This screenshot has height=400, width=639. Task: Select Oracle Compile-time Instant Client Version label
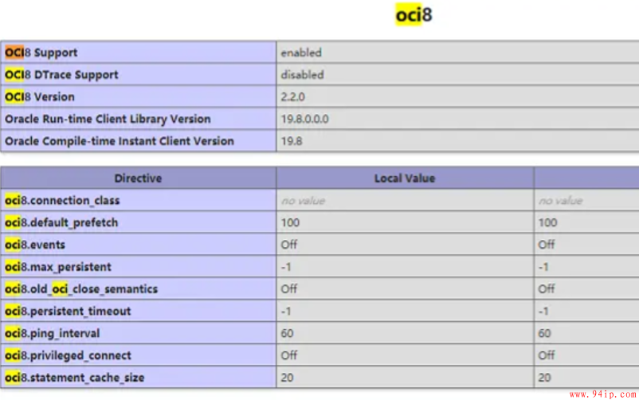pos(120,141)
